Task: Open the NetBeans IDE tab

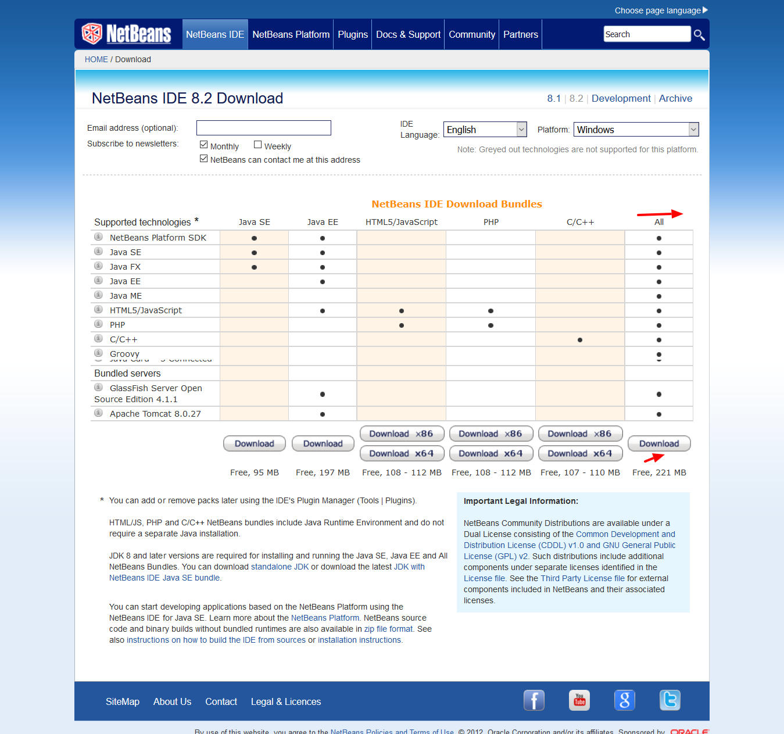Action: (215, 34)
